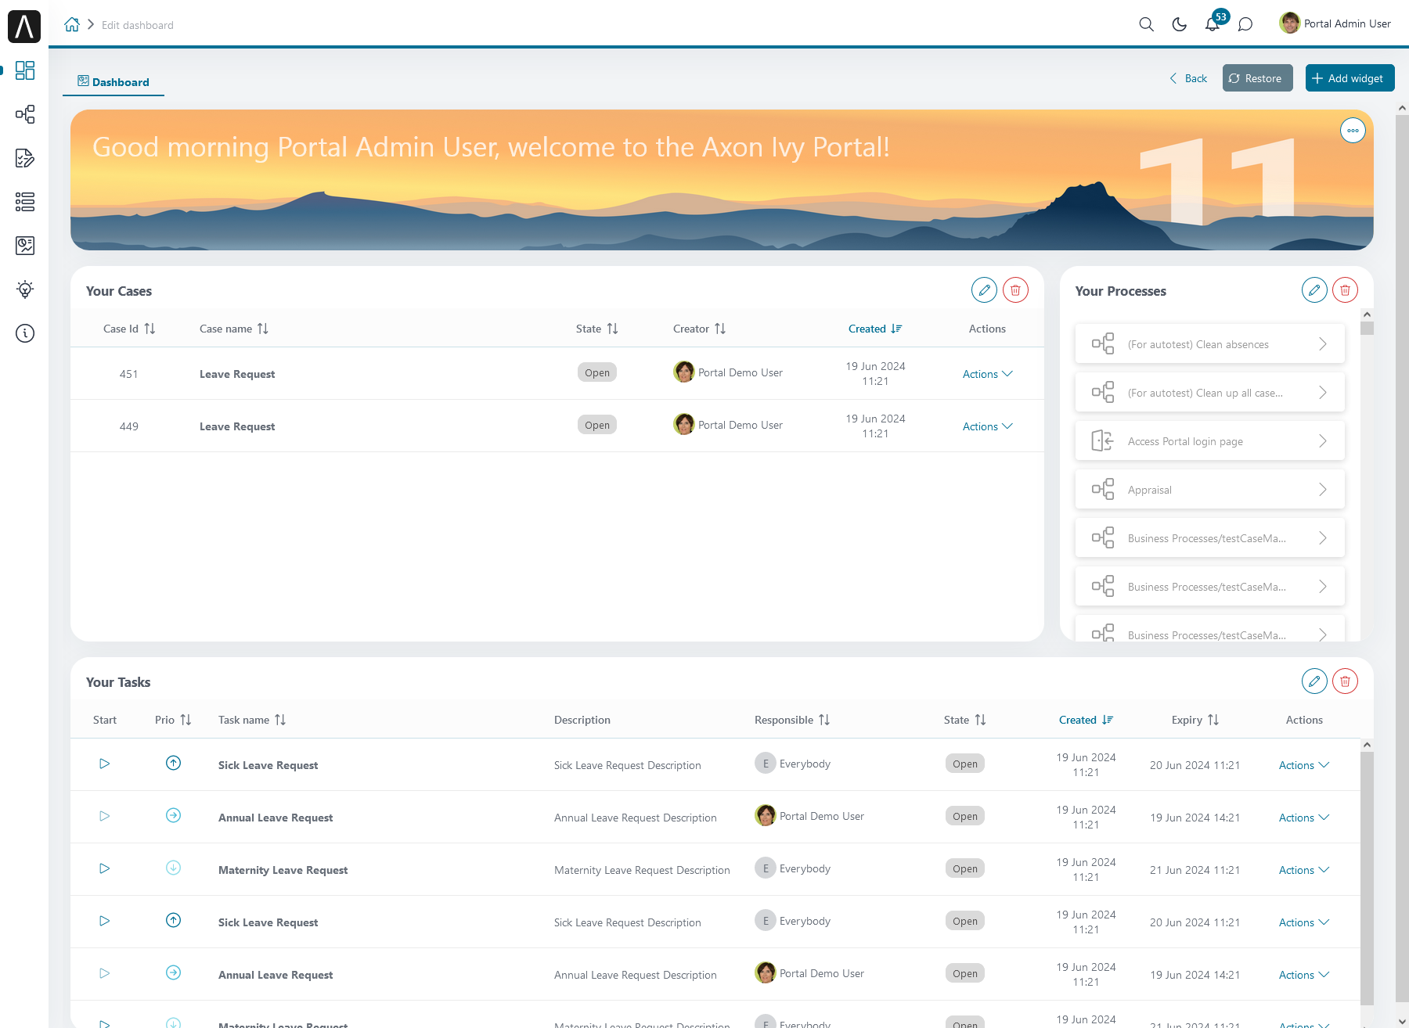Sort tasks by Prio column
The height and width of the screenshot is (1028, 1409).
[186, 720]
